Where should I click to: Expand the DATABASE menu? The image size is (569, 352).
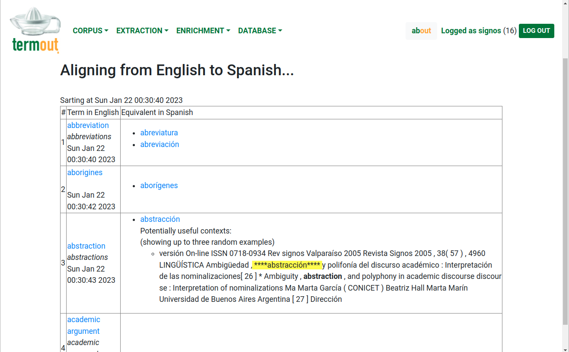(260, 31)
